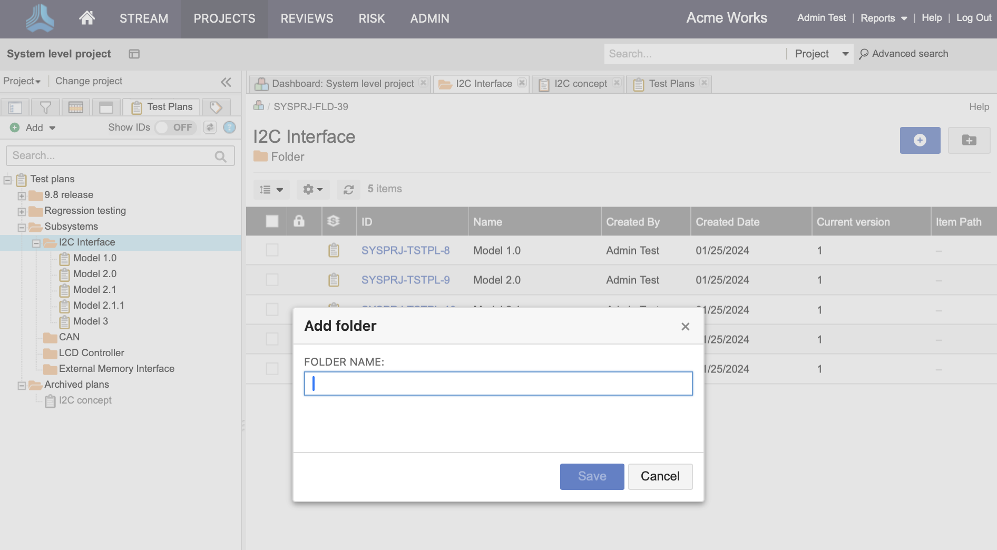Check the SYSPRJ-TSTPL-9 row checkbox
997x550 pixels.
point(272,280)
